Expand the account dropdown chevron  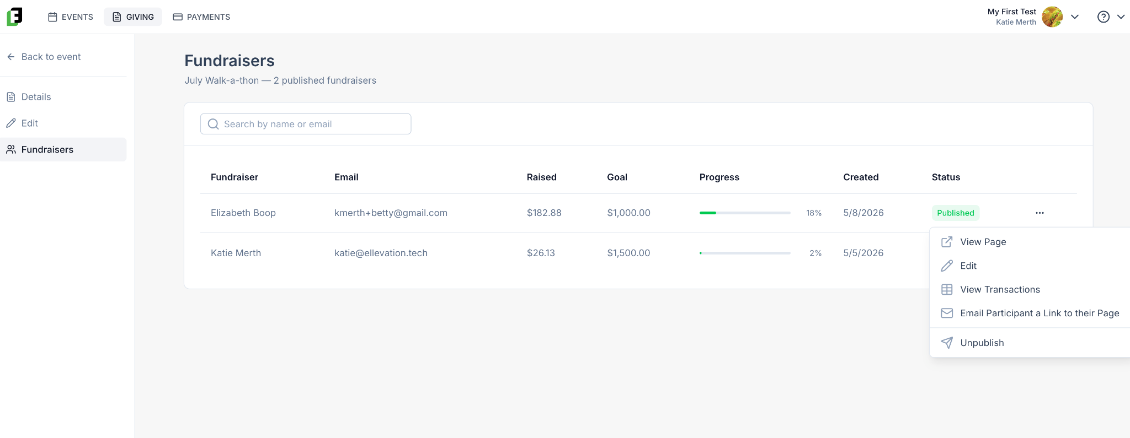[1075, 17]
